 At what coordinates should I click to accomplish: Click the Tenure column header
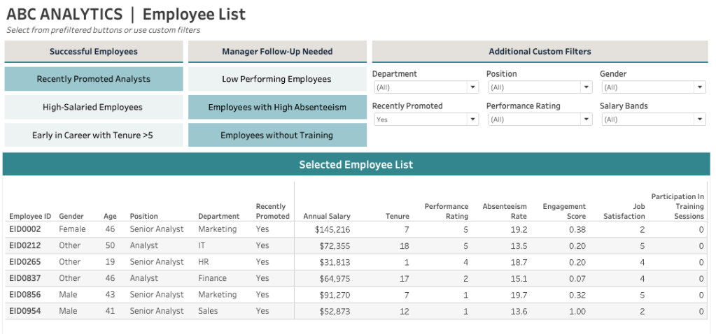point(398,217)
